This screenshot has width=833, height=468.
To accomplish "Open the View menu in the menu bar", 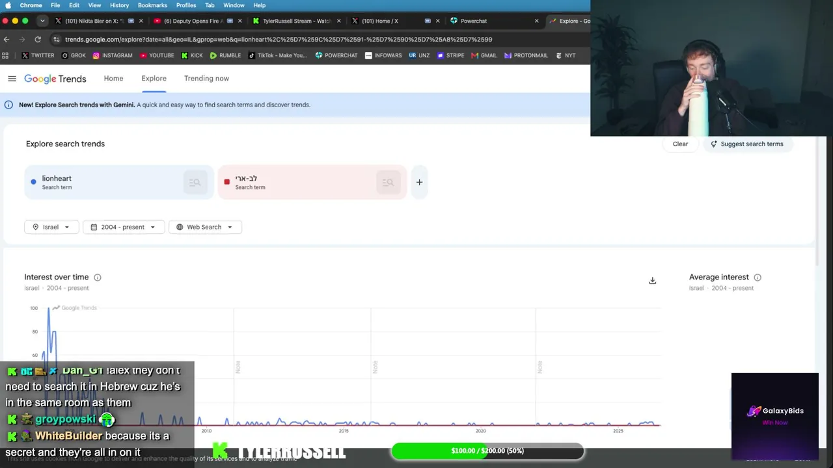I will tap(94, 5).
